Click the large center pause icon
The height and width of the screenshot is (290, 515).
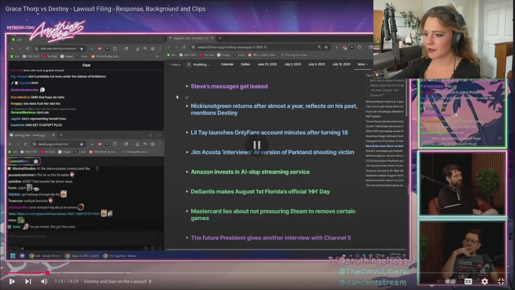pyautogui.click(x=257, y=145)
